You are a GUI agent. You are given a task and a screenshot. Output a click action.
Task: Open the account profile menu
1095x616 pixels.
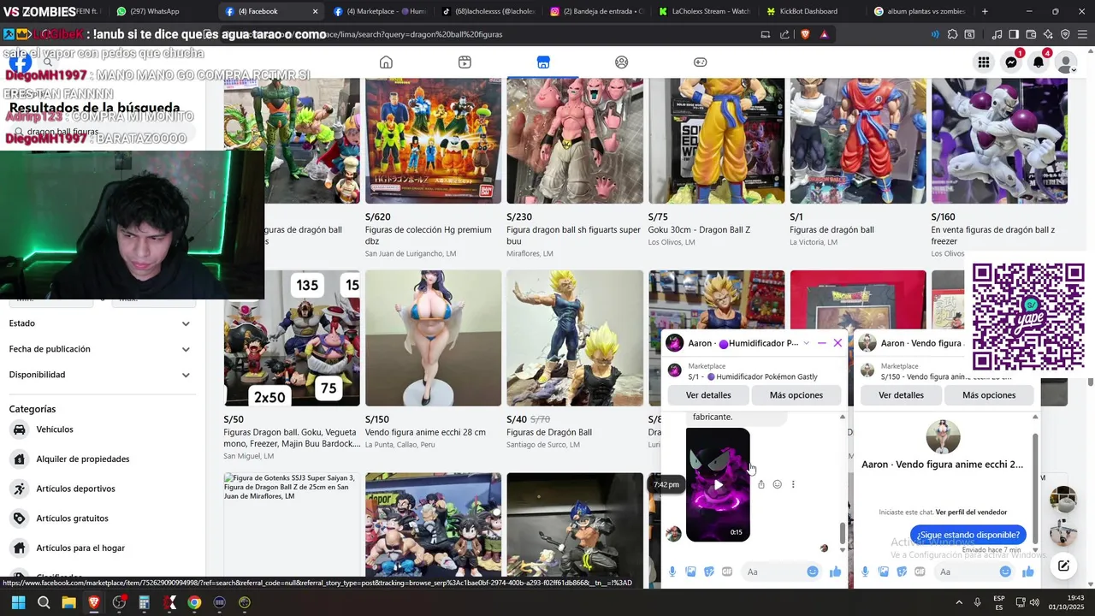[1066, 62]
